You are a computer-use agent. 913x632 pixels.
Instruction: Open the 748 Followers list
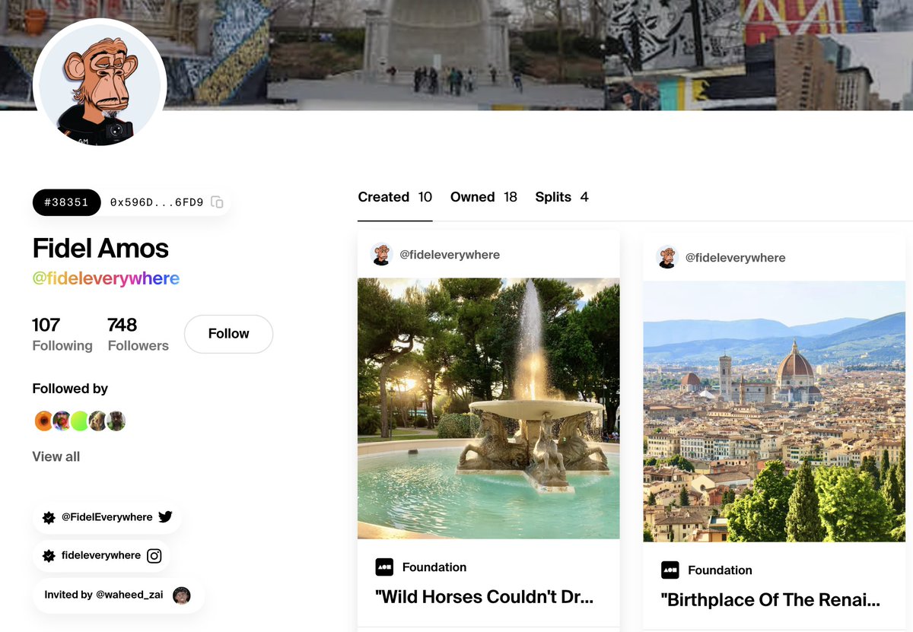pos(138,335)
